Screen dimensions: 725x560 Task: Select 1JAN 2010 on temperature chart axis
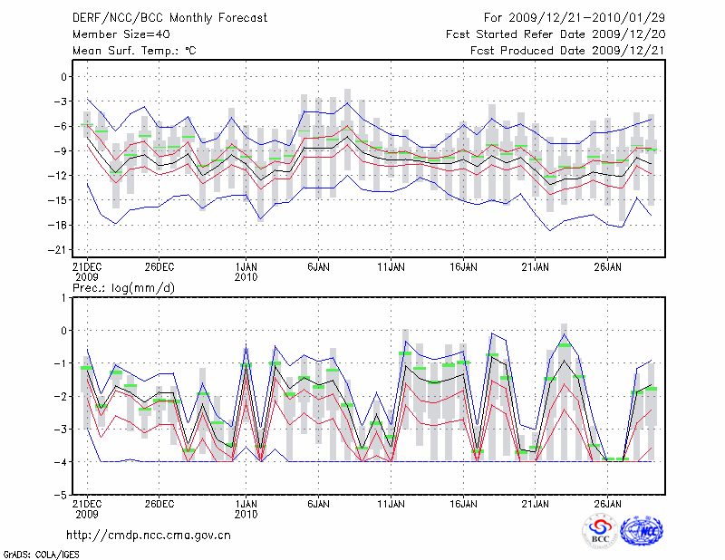(246, 272)
